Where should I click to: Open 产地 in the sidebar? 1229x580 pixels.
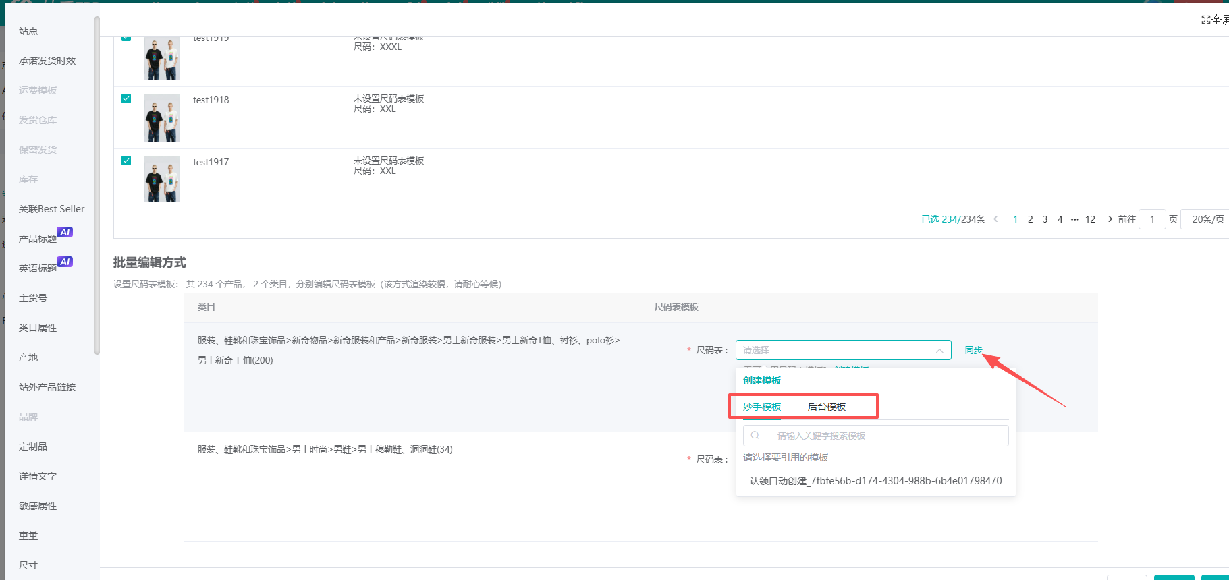tap(28, 357)
